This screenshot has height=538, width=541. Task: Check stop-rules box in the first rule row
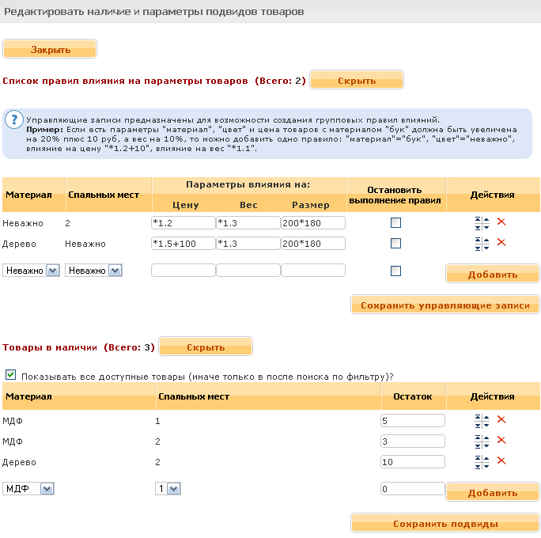tap(395, 223)
